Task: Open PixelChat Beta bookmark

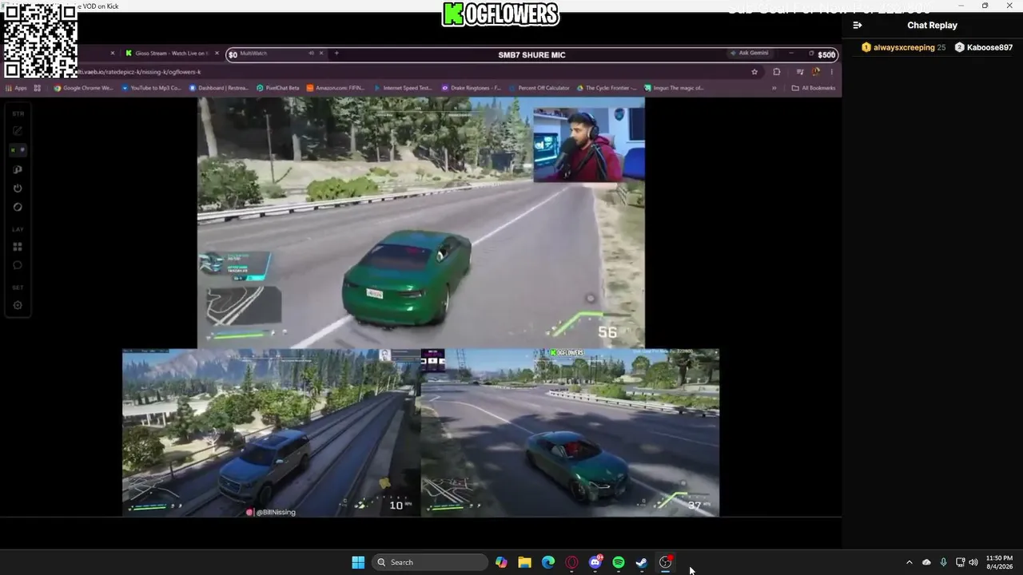Action: pyautogui.click(x=277, y=88)
